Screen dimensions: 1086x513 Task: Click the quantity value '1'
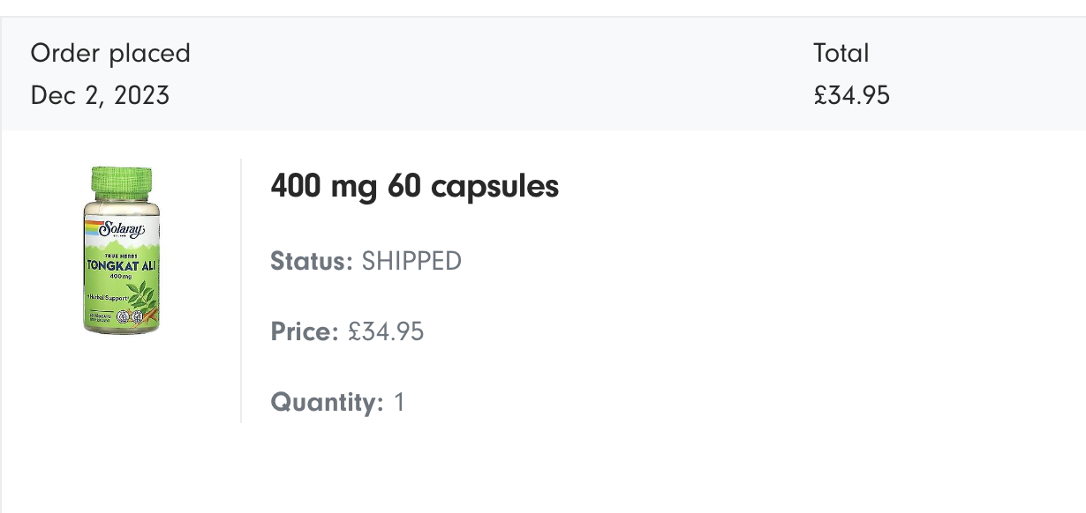[399, 402]
